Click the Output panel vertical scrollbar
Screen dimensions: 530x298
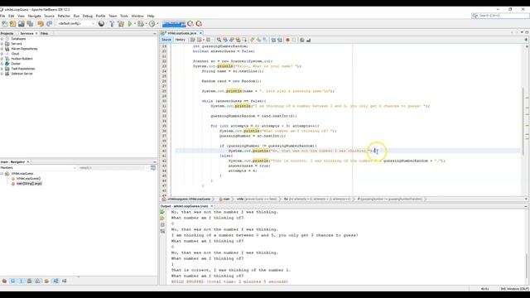[527, 267]
